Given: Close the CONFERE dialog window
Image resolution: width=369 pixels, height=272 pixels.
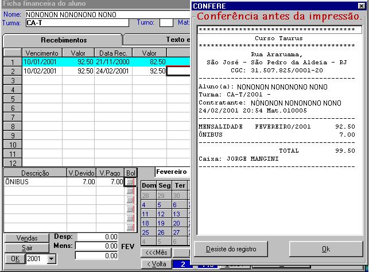Looking at the screenshot, I should (x=361, y=6).
